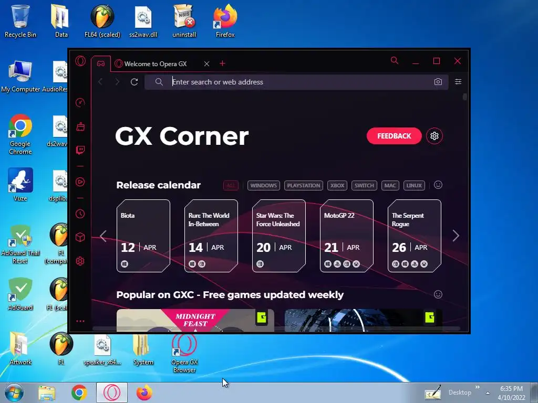Select the uninstall NSIS desktop icon
538x403 pixels.
[184, 20]
